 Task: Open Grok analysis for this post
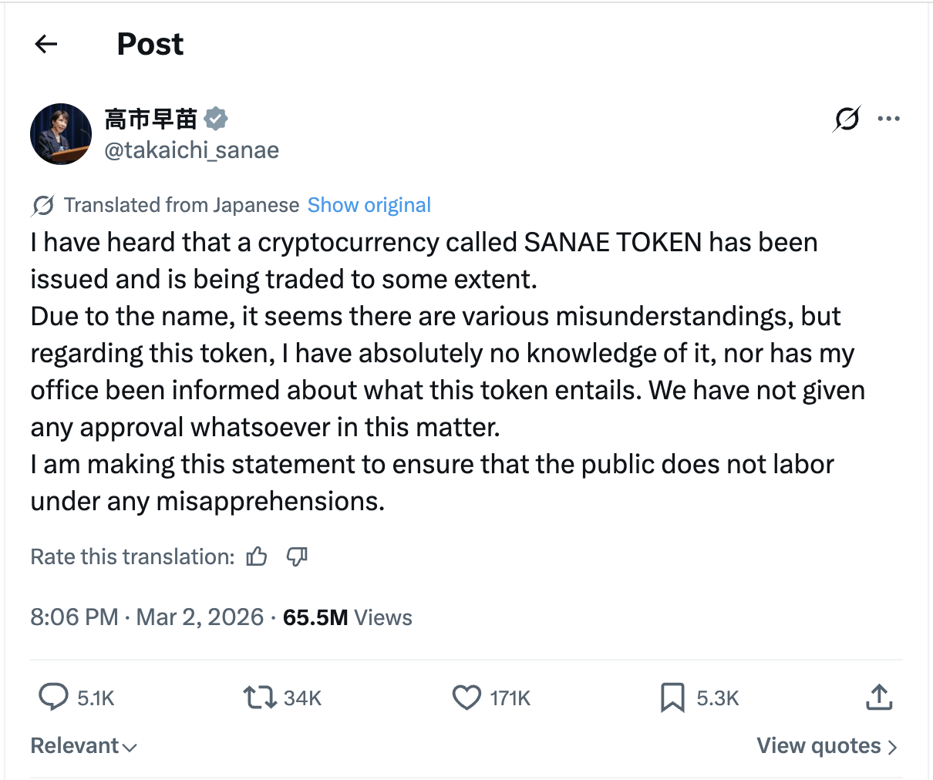pyautogui.click(x=846, y=119)
